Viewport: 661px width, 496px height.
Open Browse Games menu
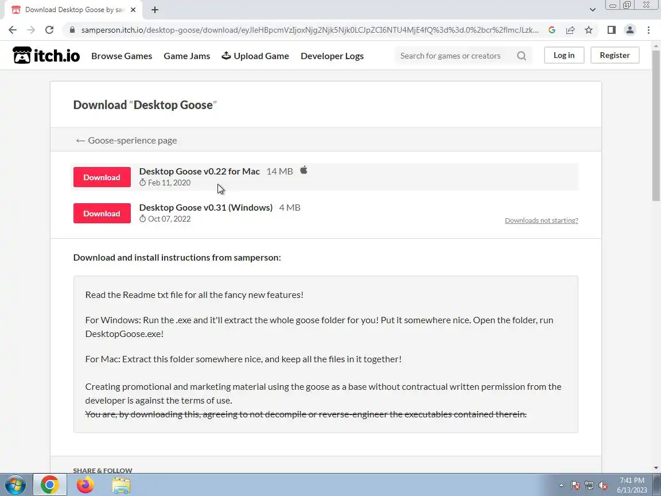click(x=122, y=56)
